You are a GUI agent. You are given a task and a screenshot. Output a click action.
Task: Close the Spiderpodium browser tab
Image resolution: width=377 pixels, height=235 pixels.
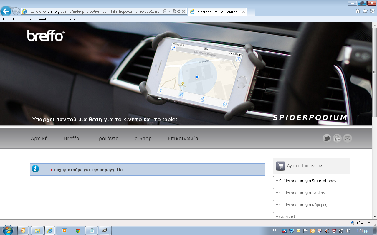tap(243, 12)
